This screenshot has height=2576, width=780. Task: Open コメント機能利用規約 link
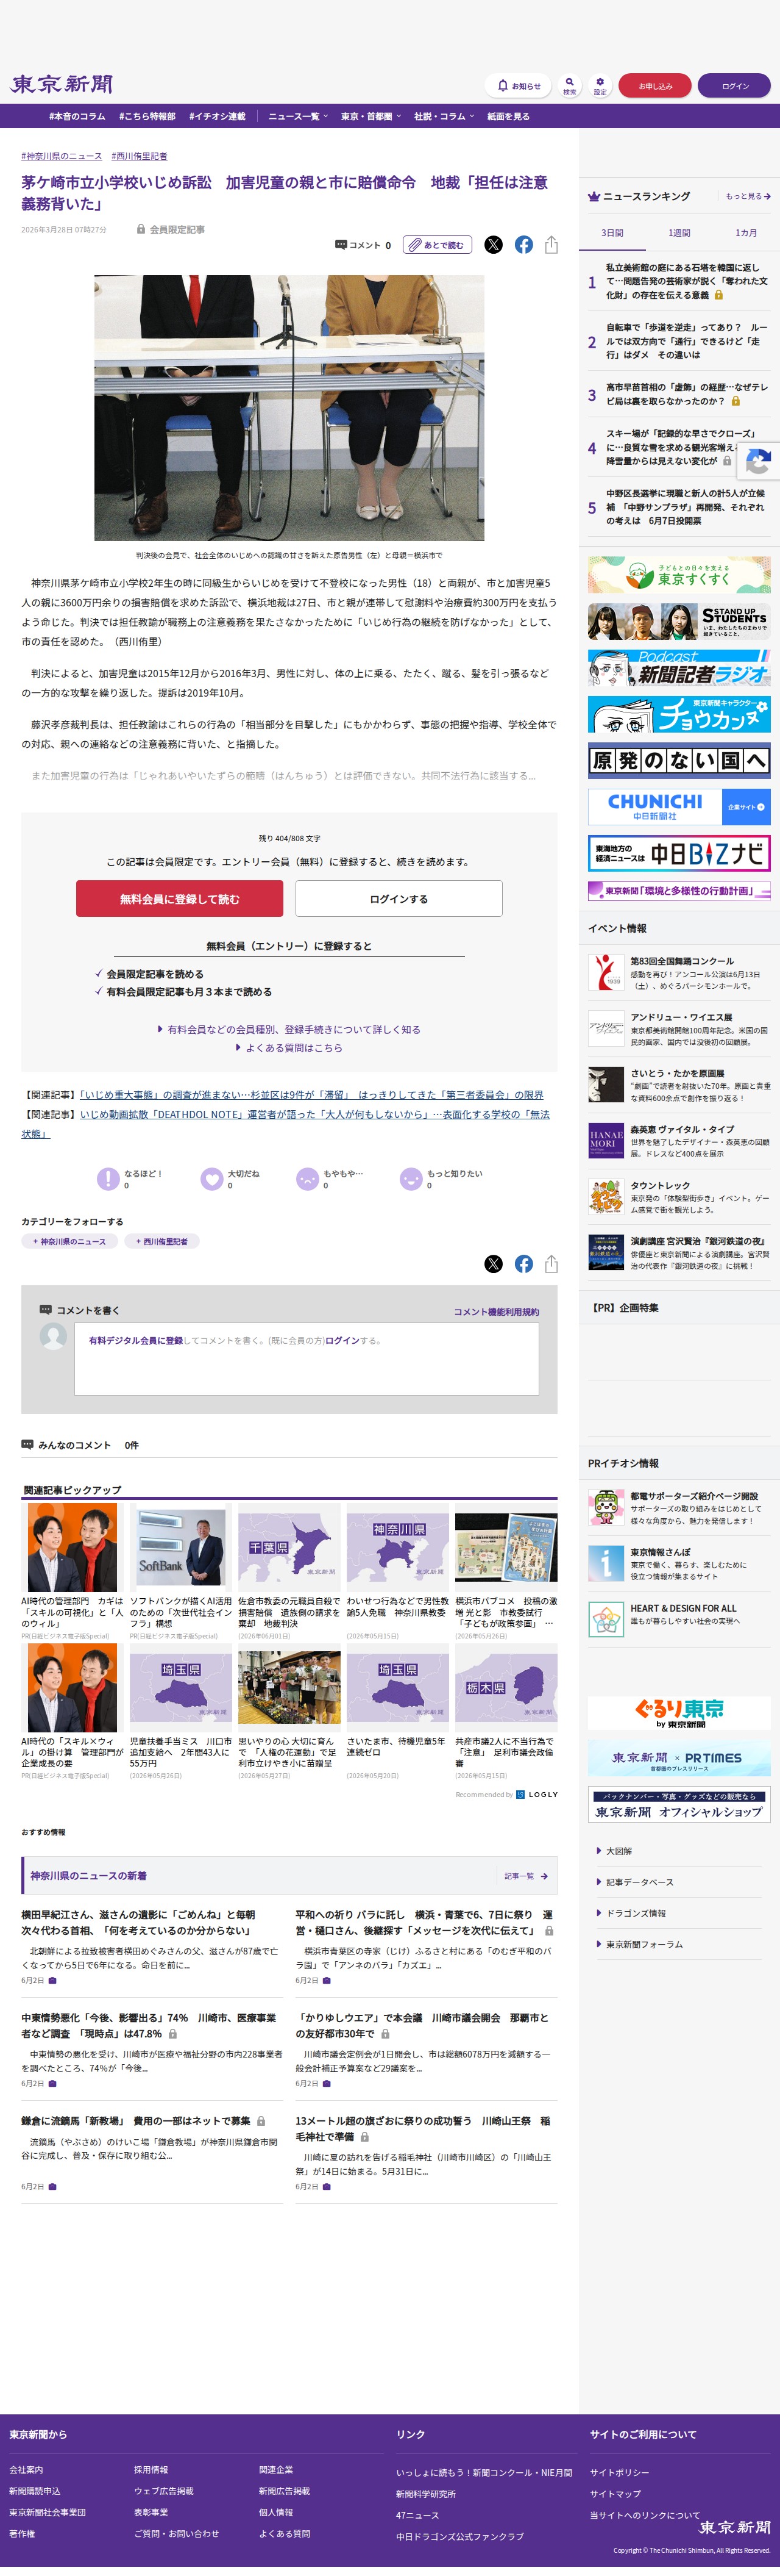(x=497, y=1312)
